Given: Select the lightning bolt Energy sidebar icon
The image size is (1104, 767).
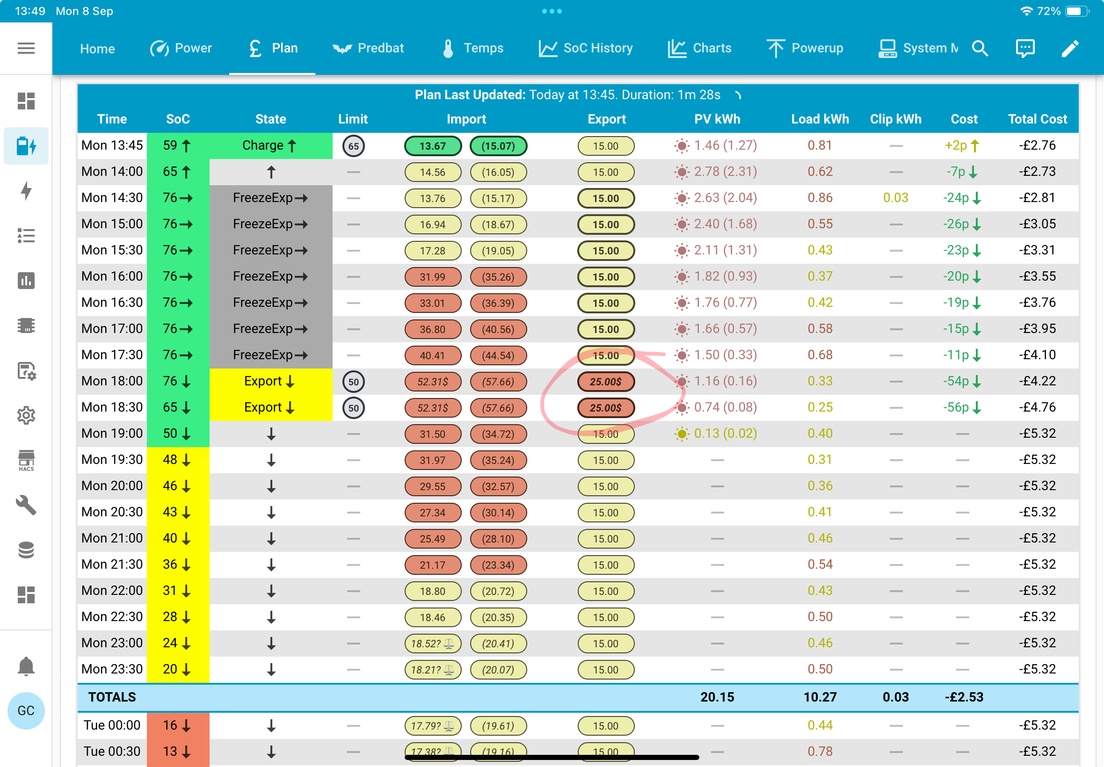Looking at the screenshot, I should [26, 191].
